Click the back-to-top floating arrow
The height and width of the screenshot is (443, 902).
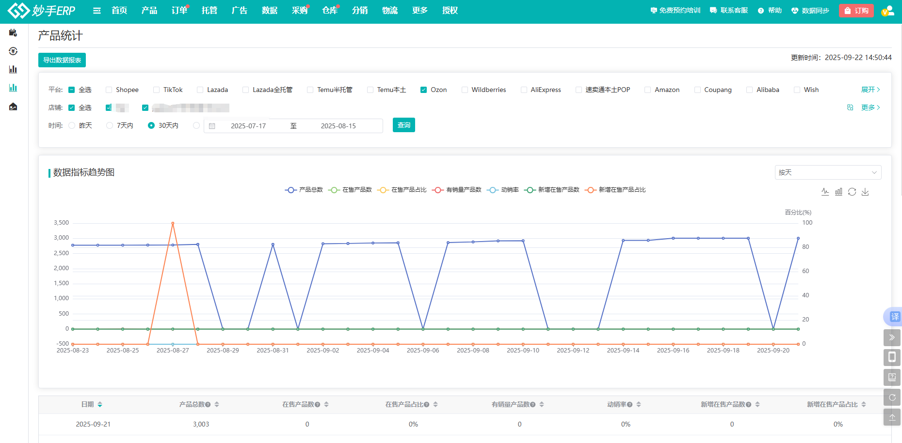[892, 417]
